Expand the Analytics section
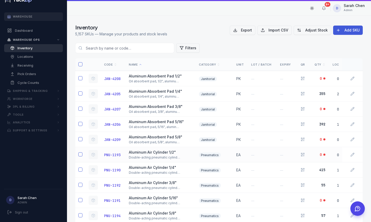The height and width of the screenshot is (222, 371). (33, 122)
